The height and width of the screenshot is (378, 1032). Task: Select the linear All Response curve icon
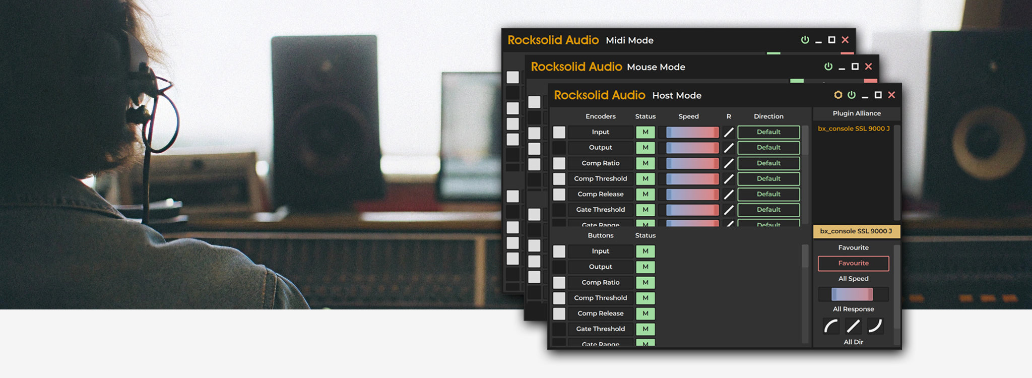click(x=853, y=326)
